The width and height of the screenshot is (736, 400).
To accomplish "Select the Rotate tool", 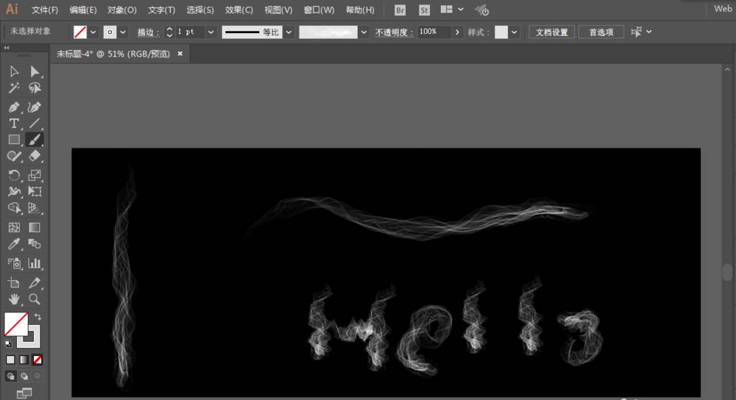I will coord(14,176).
